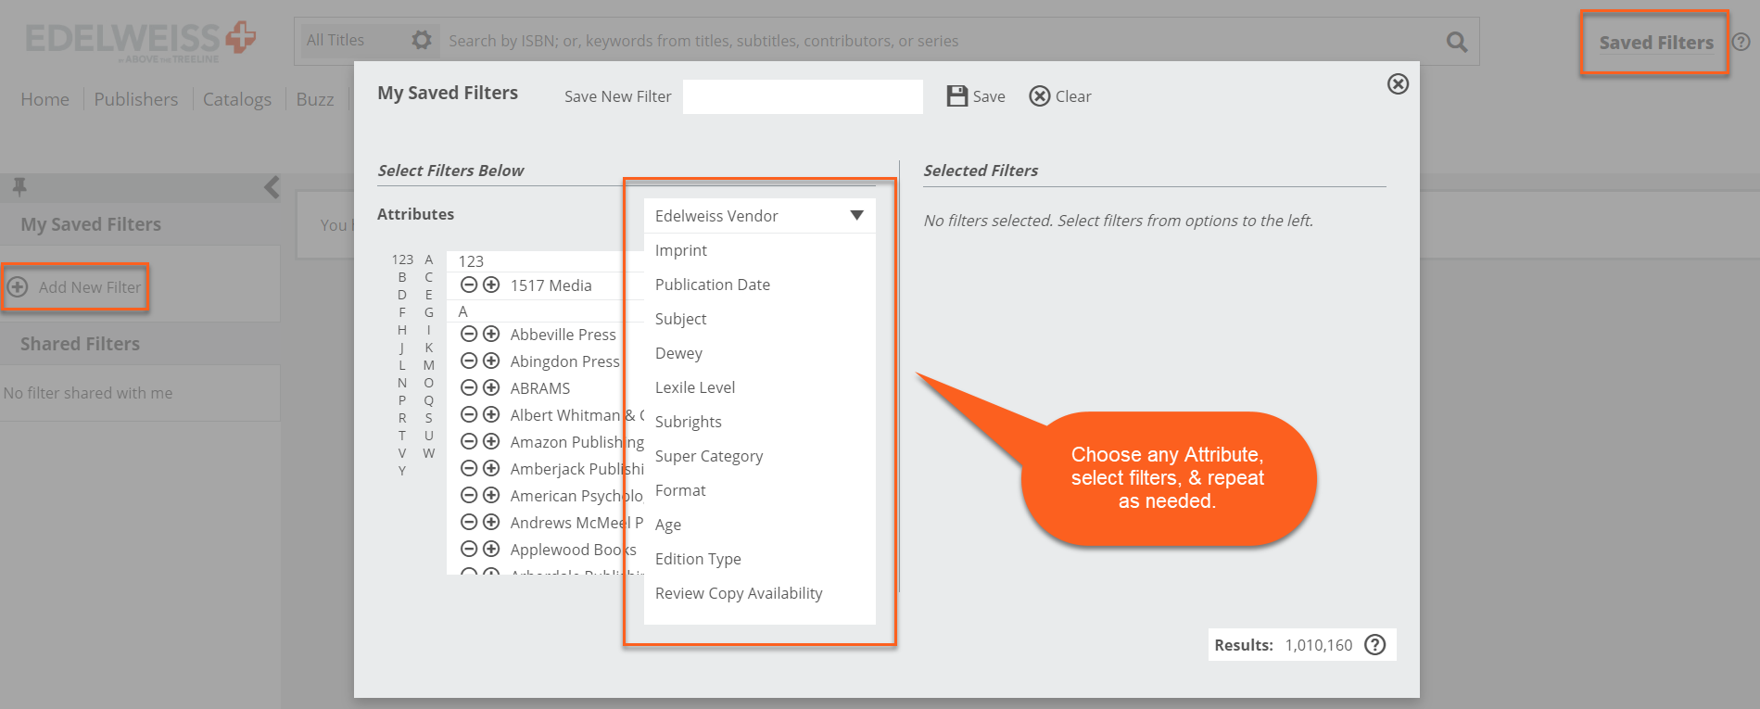Go to Home navigation tab
The height and width of the screenshot is (709, 1760).
click(44, 99)
